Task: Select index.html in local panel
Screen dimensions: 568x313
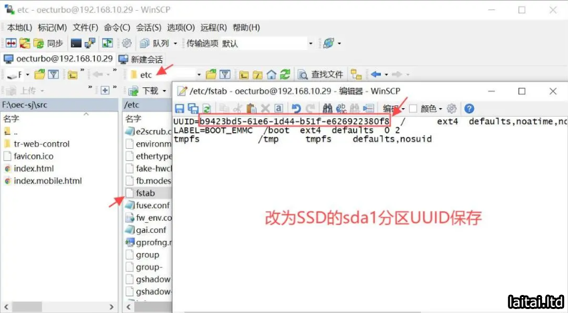Action: pyautogui.click(x=33, y=168)
